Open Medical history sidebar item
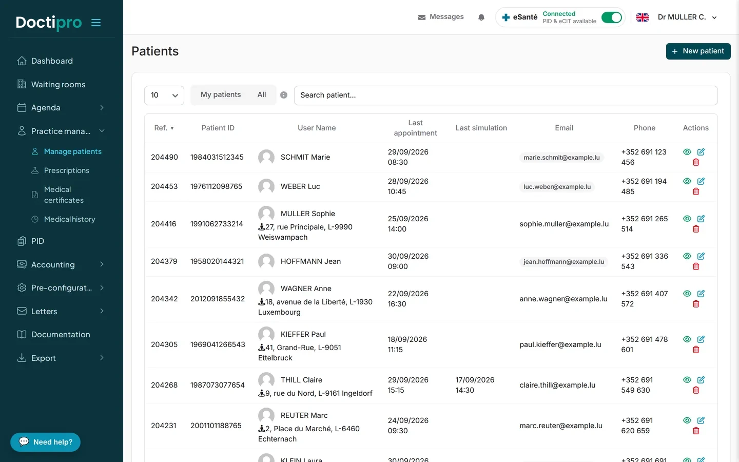The image size is (739, 462). (69, 219)
